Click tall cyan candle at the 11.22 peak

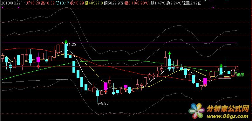pos(66,50)
